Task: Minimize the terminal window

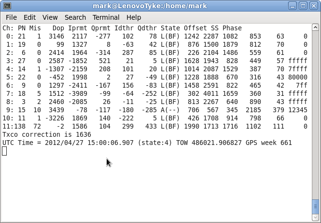Action: point(293,6)
